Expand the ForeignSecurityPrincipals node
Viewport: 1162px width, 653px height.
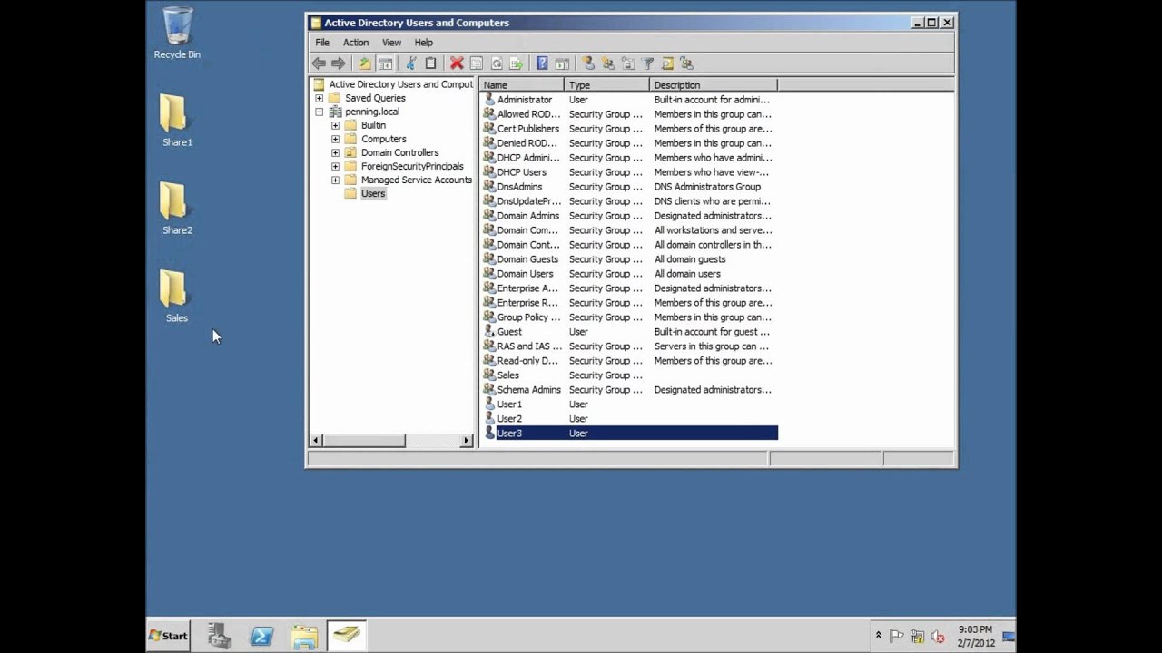tap(335, 166)
